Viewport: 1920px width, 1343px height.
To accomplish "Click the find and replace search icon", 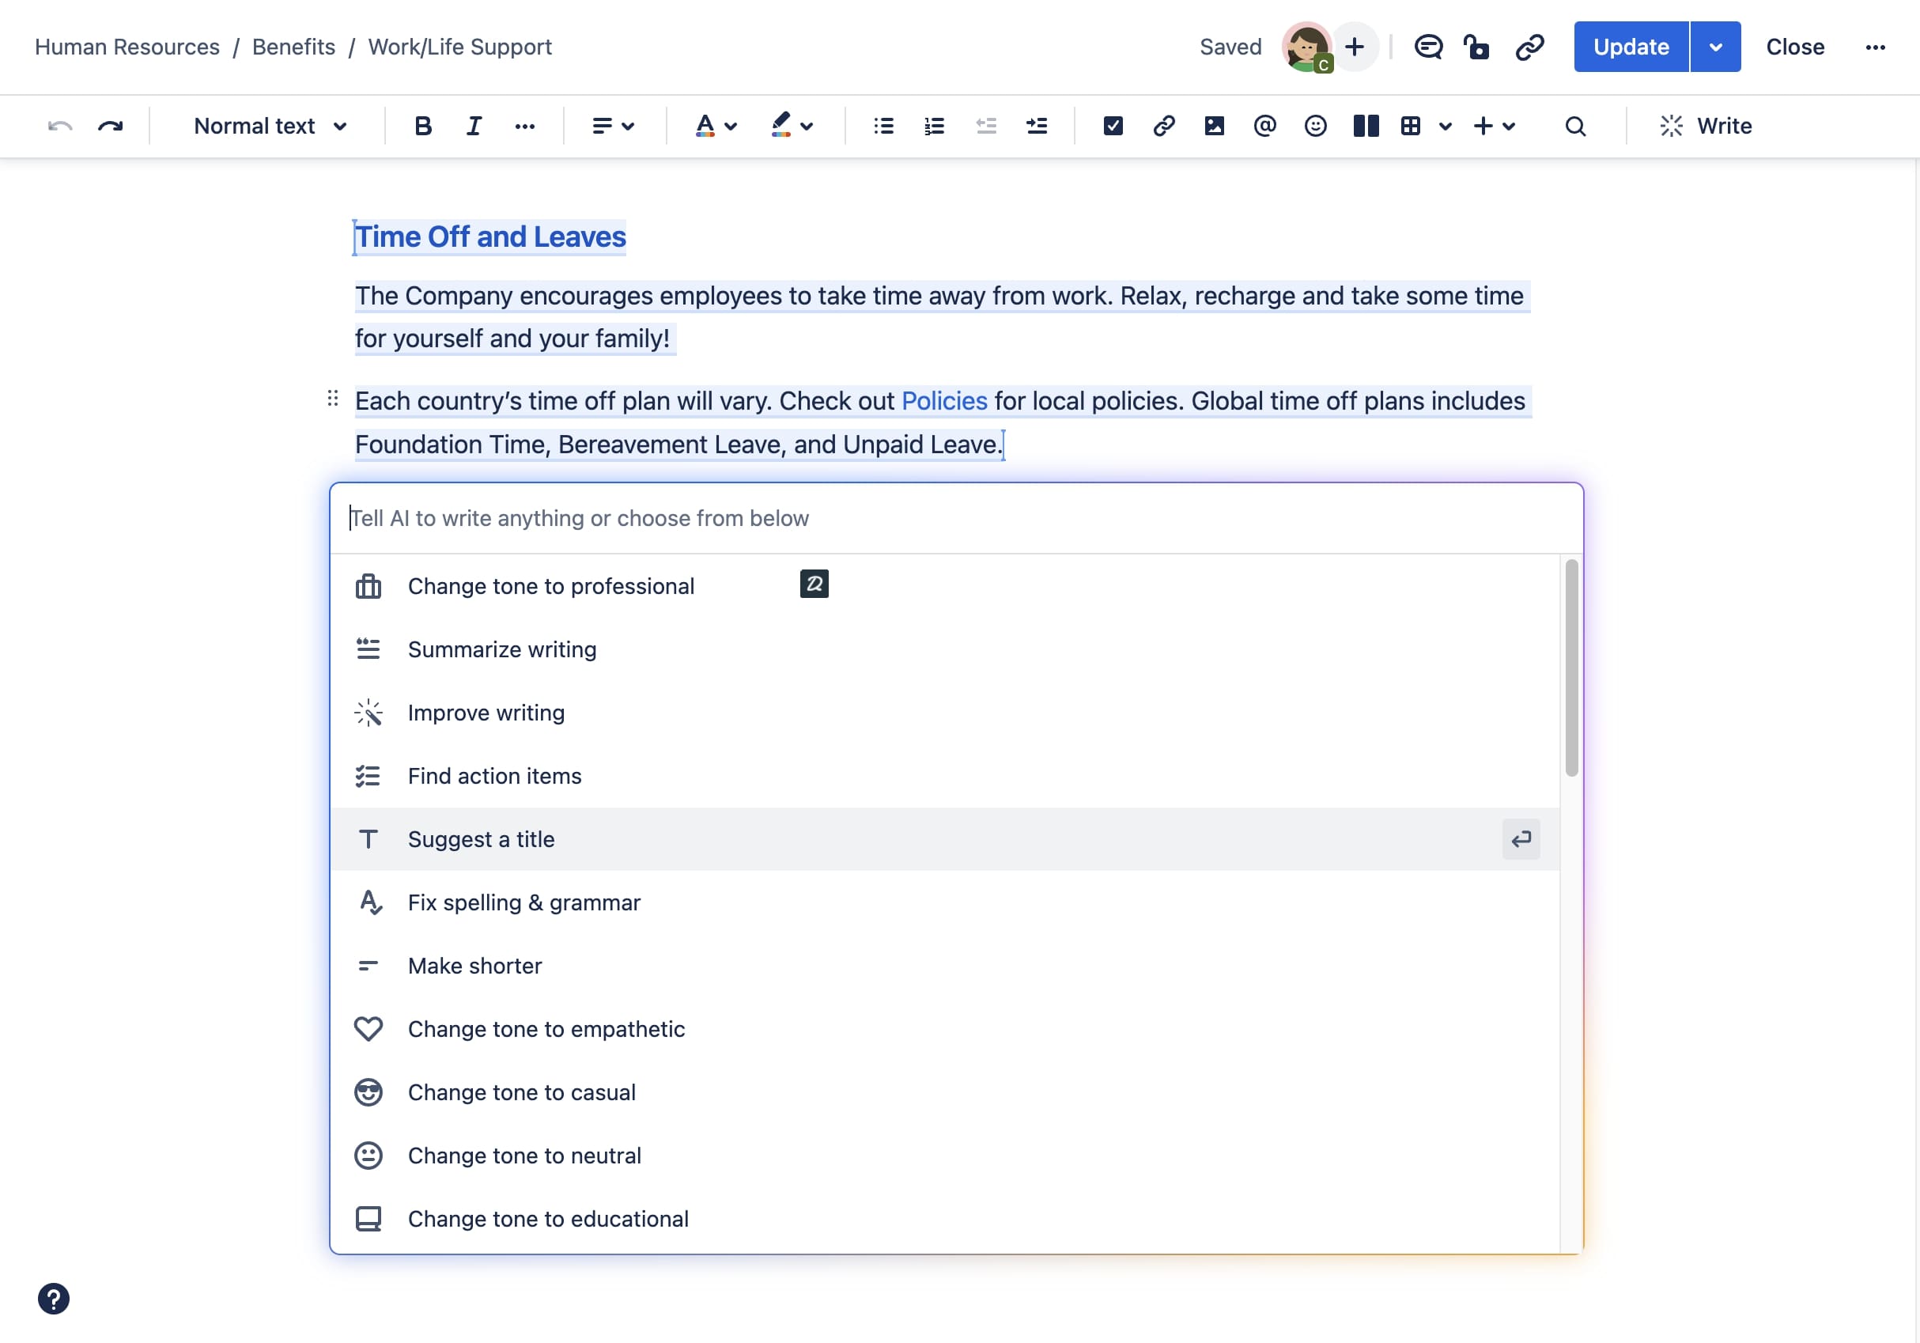I will pyautogui.click(x=1575, y=127).
